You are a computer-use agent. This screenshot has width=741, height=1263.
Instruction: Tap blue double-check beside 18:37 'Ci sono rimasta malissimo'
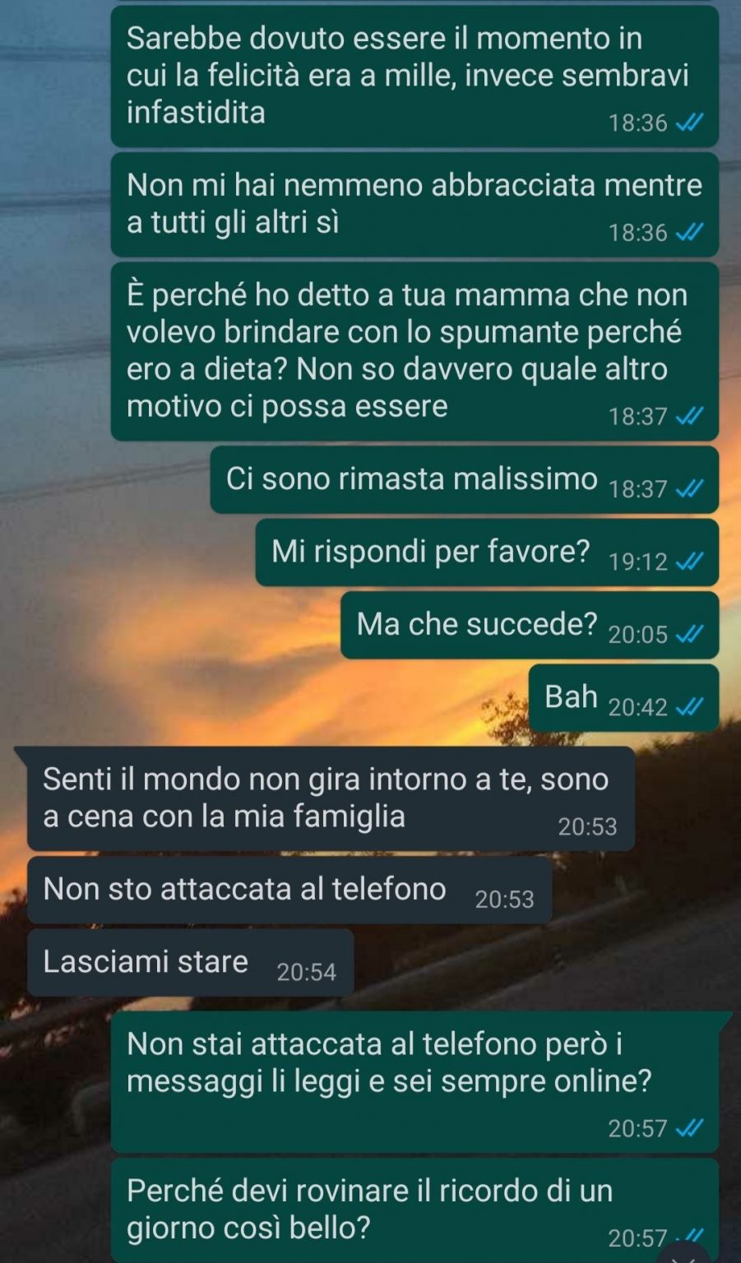(x=688, y=489)
